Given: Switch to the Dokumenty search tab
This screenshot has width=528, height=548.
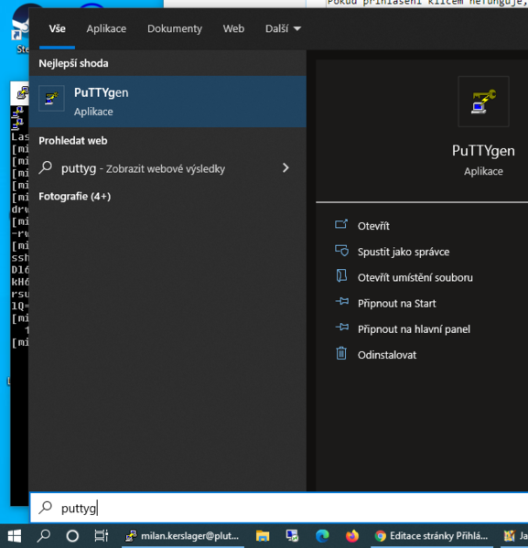Looking at the screenshot, I should click(x=175, y=28).
